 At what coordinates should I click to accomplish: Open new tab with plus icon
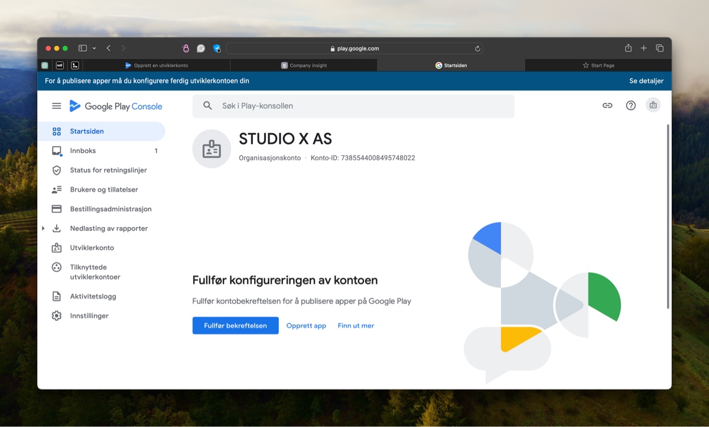(x=644, y=48)
